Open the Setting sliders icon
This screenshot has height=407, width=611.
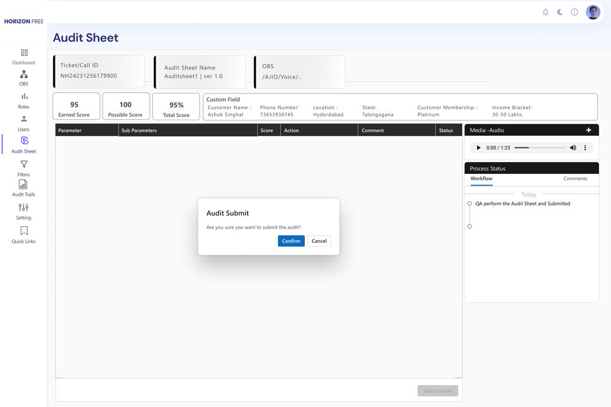click(24, 208)
